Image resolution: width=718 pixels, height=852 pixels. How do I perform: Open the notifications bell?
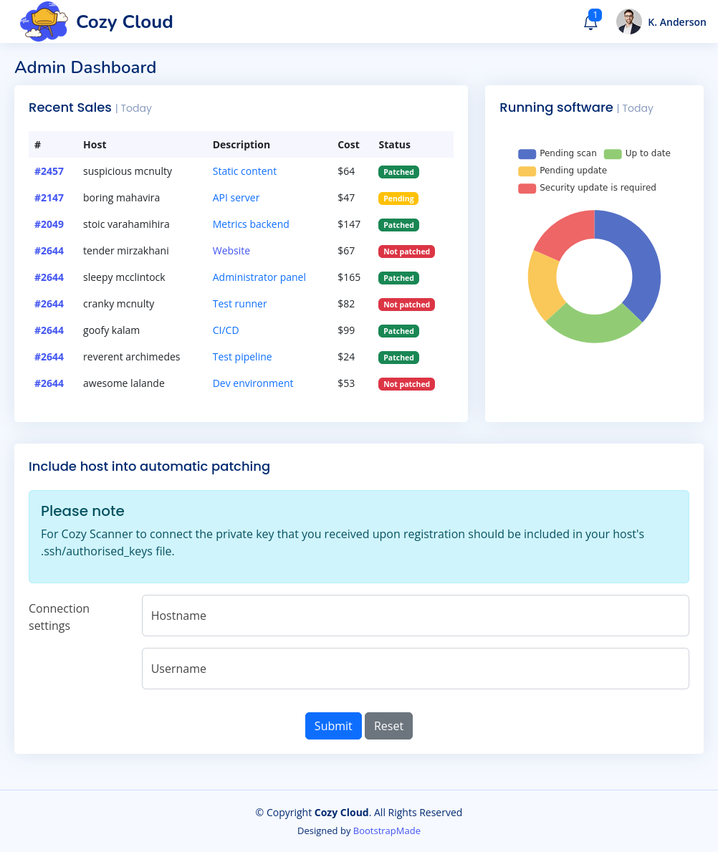pos(590,22)
